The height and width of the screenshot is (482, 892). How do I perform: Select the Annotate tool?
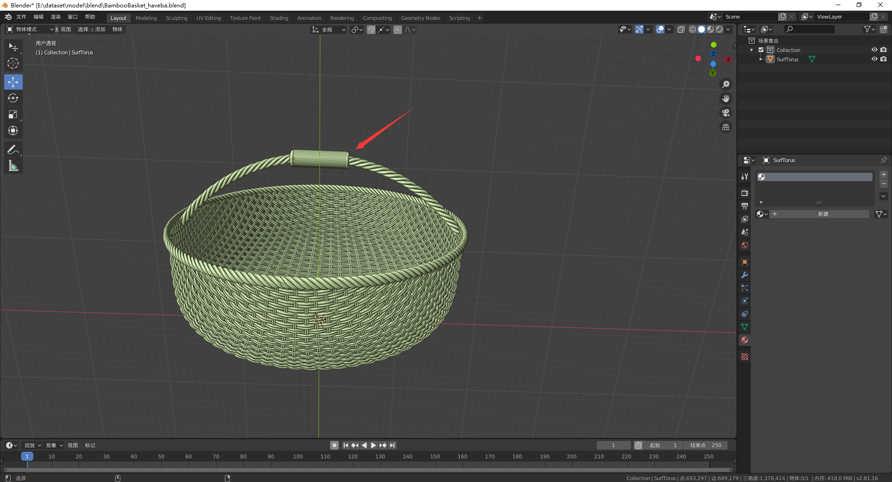point(13,149)
